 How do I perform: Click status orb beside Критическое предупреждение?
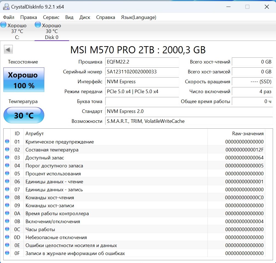[7, 142]
